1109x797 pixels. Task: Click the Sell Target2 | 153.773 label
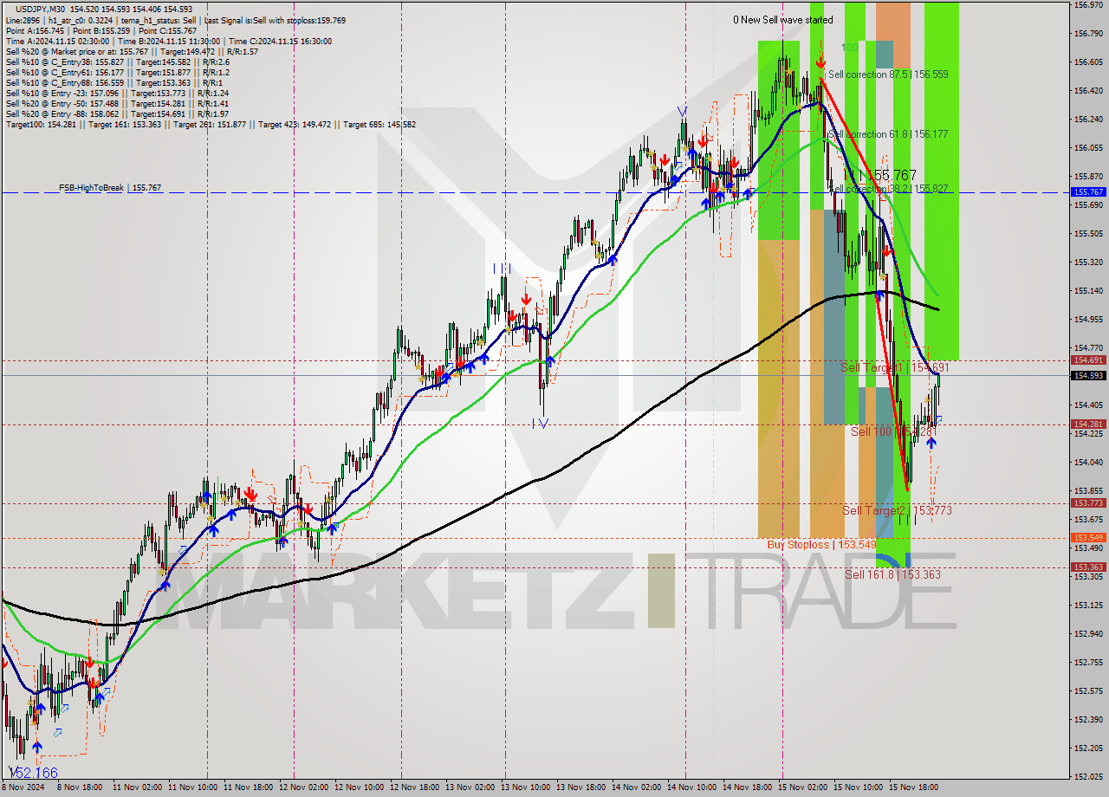pyautogui.click(x=898, y=511)
